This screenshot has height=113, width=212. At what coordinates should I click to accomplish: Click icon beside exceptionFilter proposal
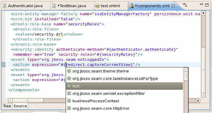coord(69,93)
